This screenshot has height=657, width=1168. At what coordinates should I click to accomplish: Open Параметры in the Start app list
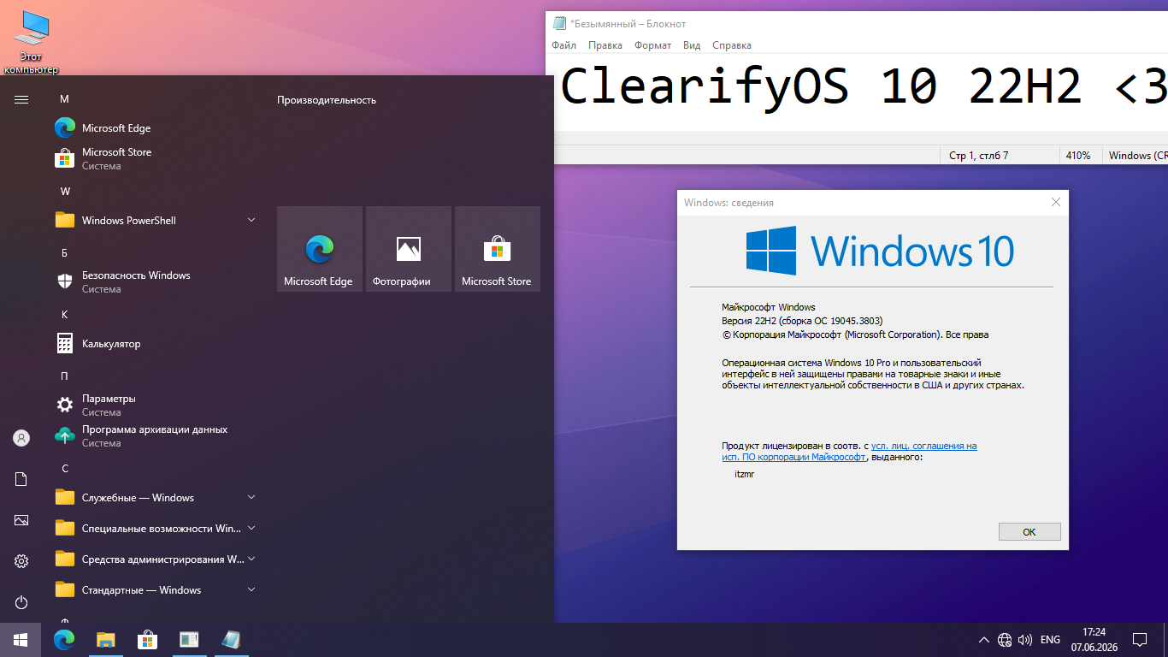click(x=156, y=405)
